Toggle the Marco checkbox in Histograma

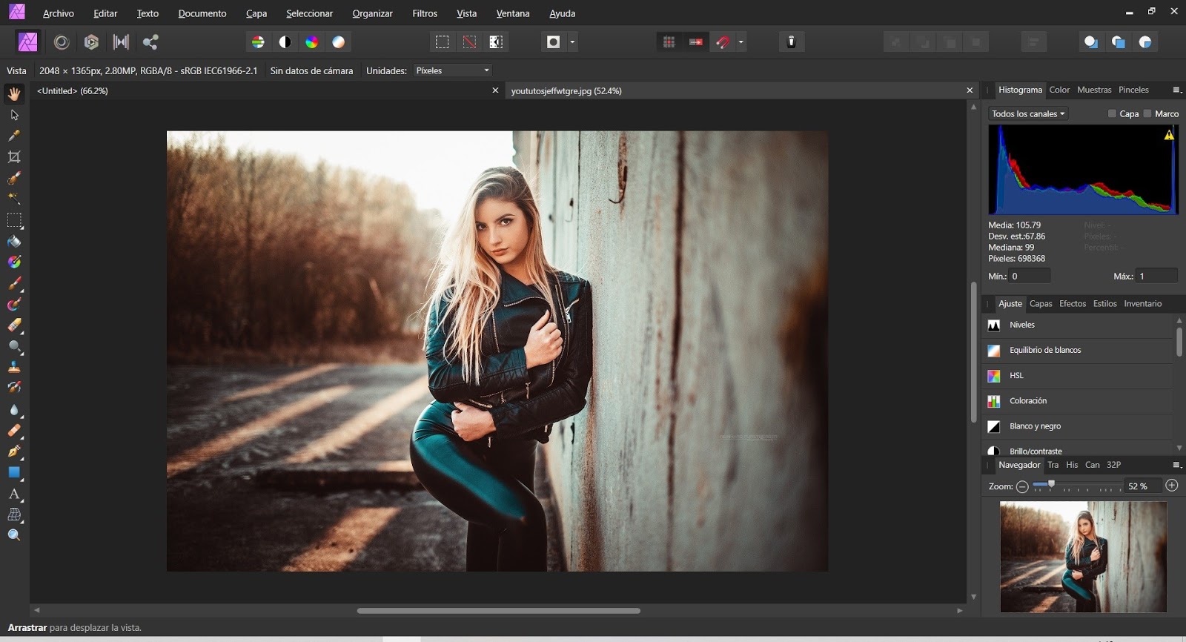point(1147,113)
